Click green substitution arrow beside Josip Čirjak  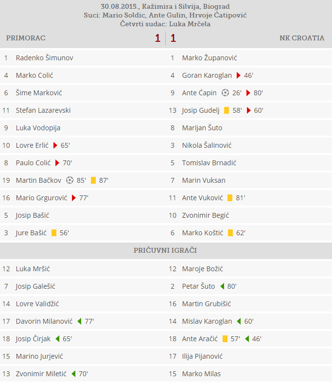(x=57, y=339)
